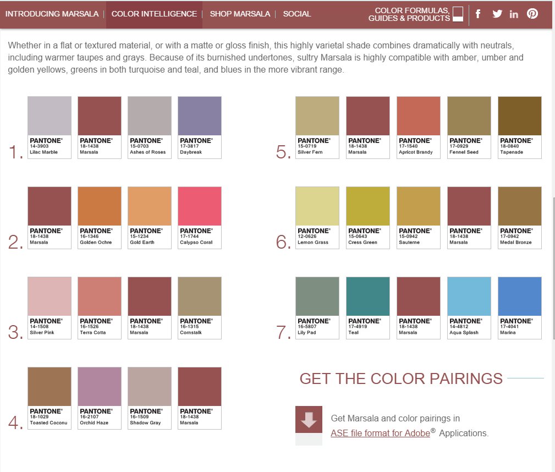555x472 pixels.
Task: Open the LinkedIn icon link
Action: pos(514,14)
